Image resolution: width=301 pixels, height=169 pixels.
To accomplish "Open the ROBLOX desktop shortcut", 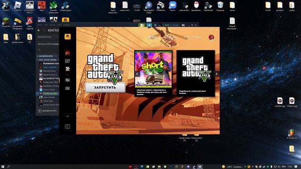I will pos(18,6).
